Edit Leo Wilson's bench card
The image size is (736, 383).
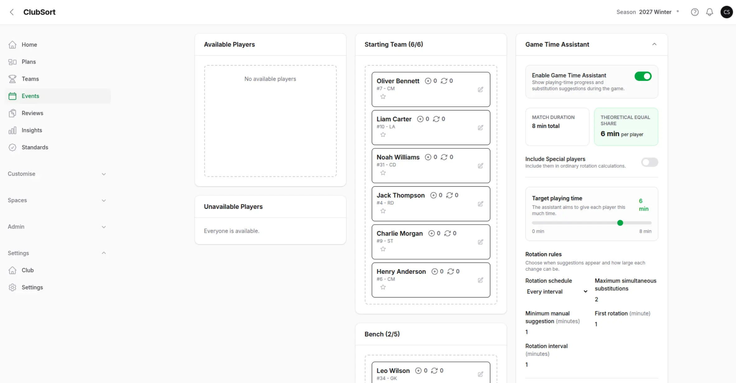[480, 374]
